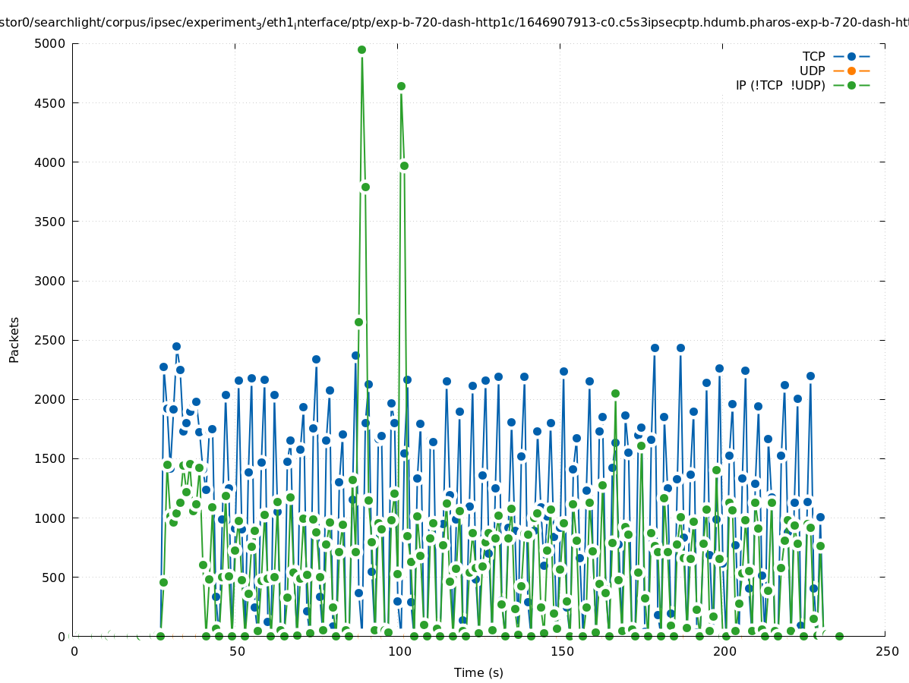Click the green IP legend marker
This screenshot has width=909, height=683.
tap(851, 85)
